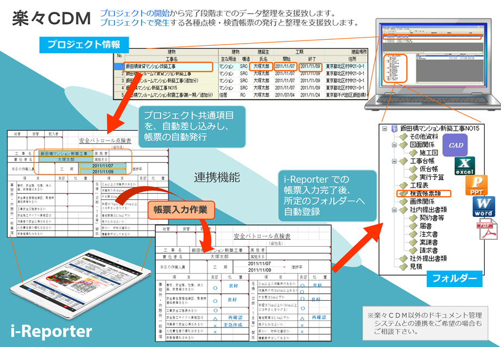Click the folder icon of その他資料
This screenshot has width=501, height=347.
pyautogui.click(x=404, y=137)
